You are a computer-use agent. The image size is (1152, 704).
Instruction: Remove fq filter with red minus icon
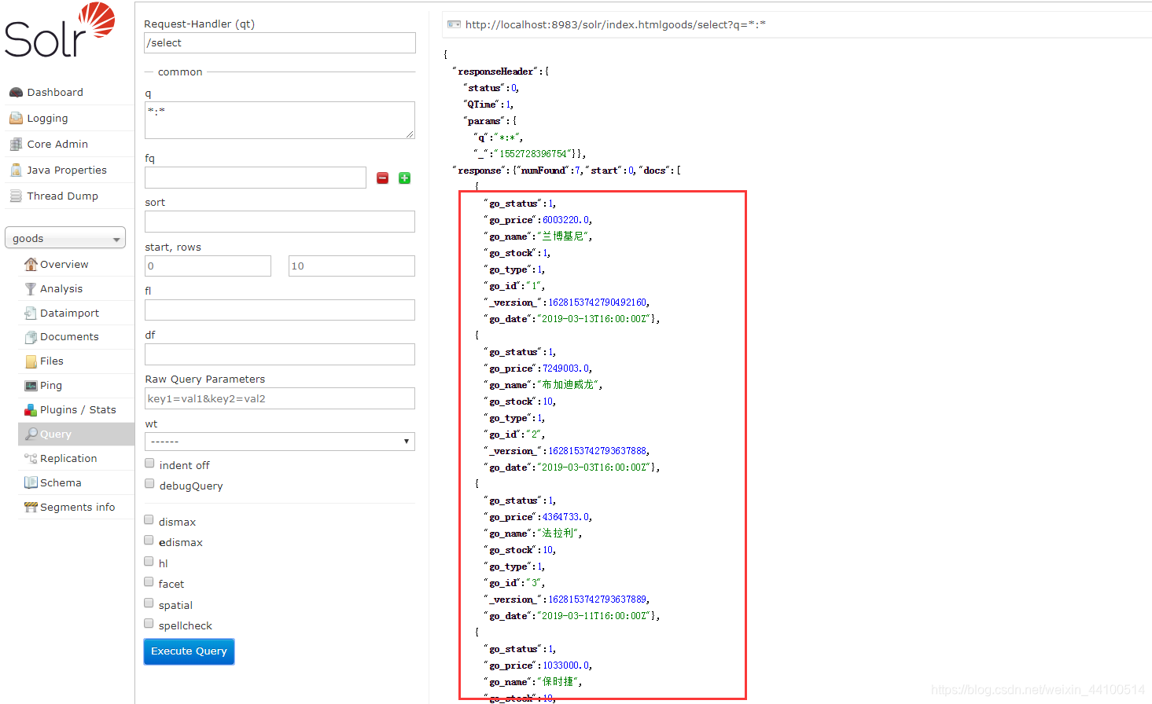(382, 178)
